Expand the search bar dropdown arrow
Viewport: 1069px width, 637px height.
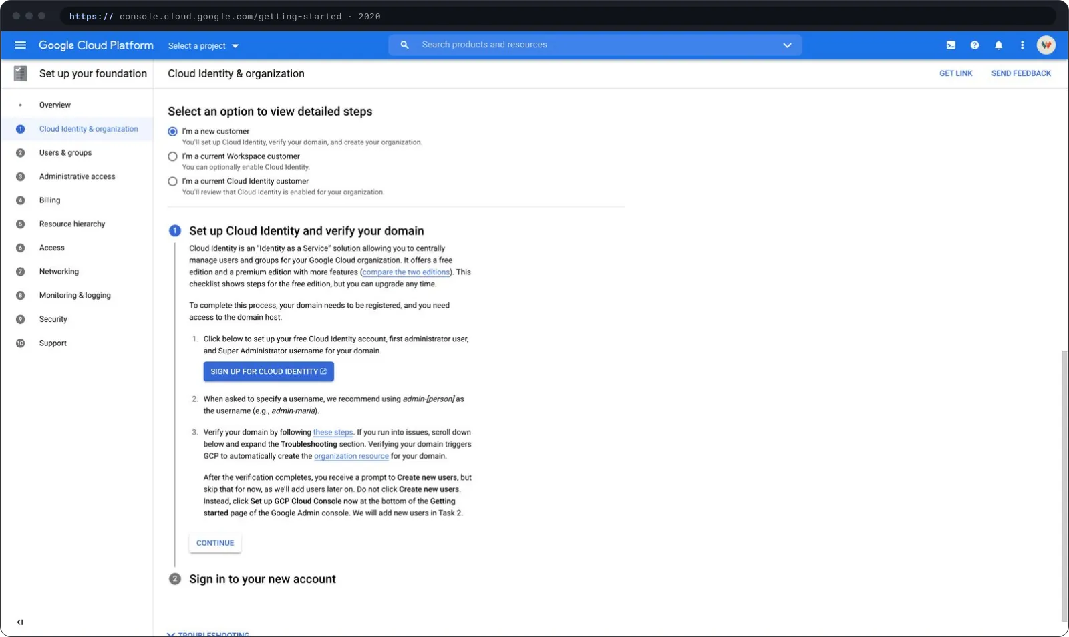click(x=787, y=45)
